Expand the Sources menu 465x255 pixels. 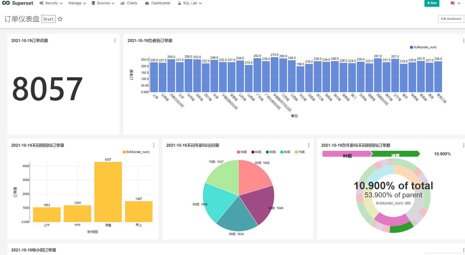pos(103,3)
